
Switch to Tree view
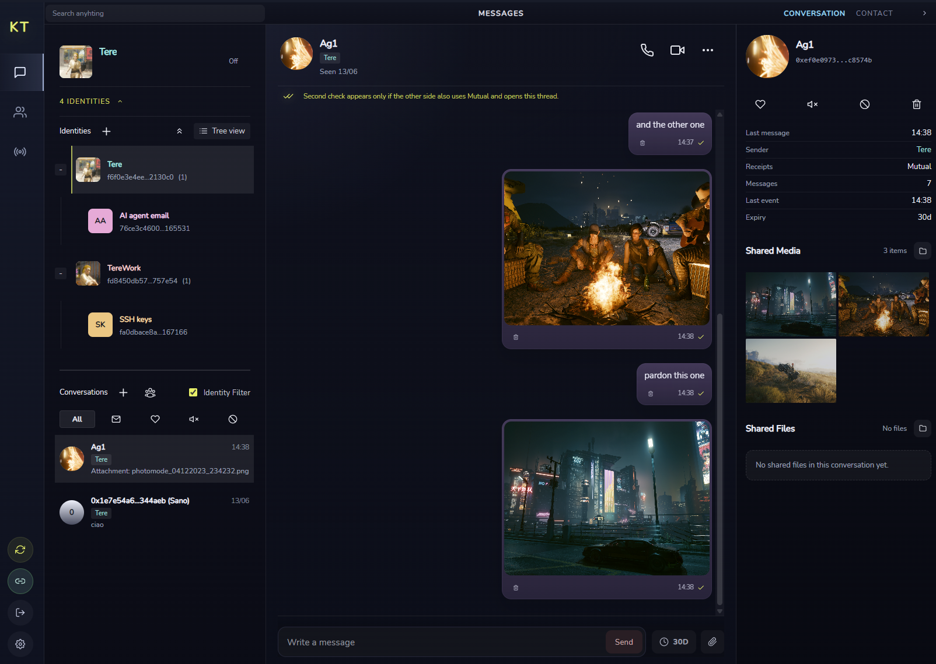[x=222, y=131]
